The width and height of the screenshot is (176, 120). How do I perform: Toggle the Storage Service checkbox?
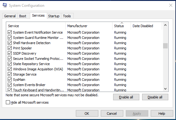(x=10, y=74)
